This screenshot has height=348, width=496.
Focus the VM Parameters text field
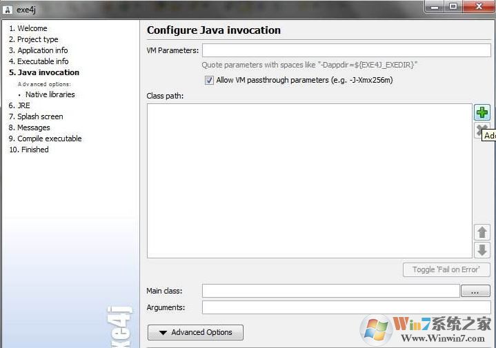pyautogui.click(x=346, y=50)
